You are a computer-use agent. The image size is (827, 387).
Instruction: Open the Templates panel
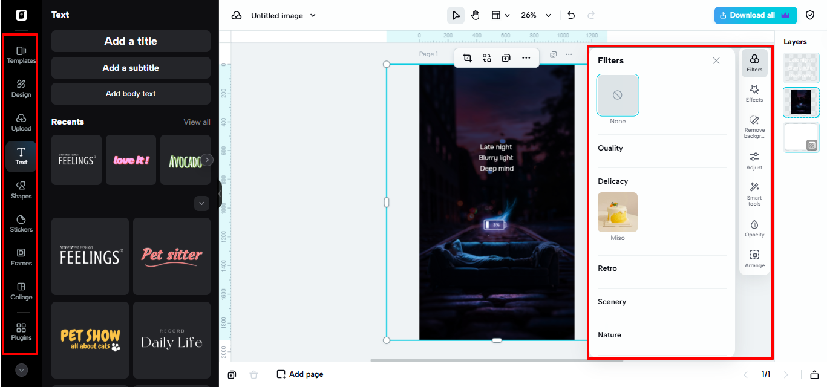click(x=21, y=55)
